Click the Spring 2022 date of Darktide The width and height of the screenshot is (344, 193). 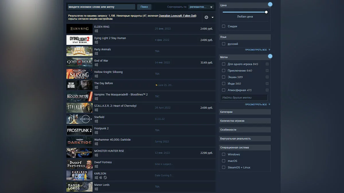point(162,142)
